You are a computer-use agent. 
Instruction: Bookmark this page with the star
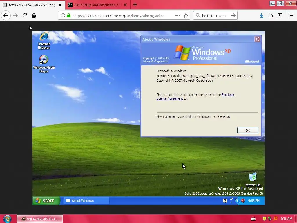pyautogui.click(x=186, y=16)
